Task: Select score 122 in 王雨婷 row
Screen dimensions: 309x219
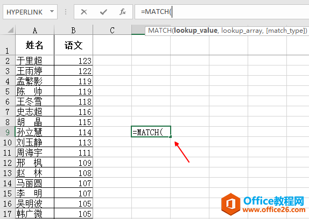Action: (x=73, y=70)
